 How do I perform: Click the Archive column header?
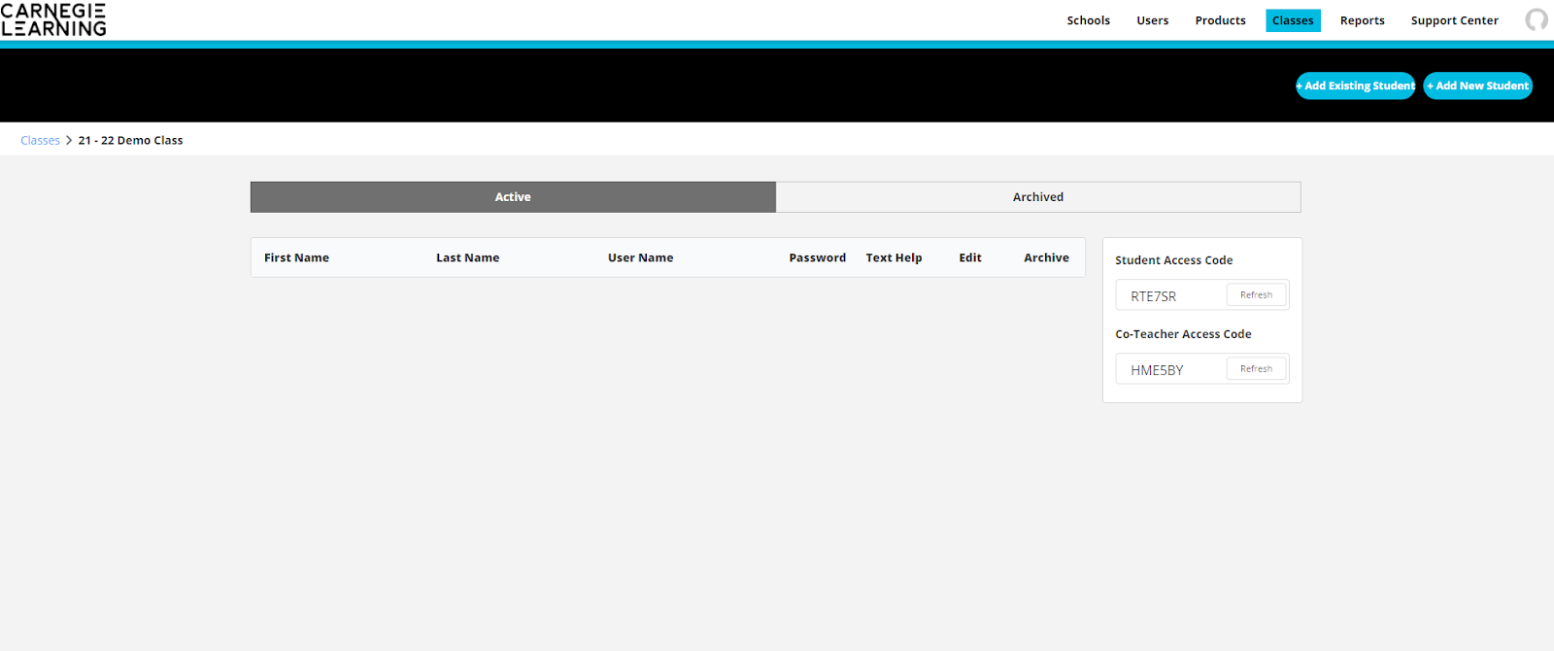1046,257
